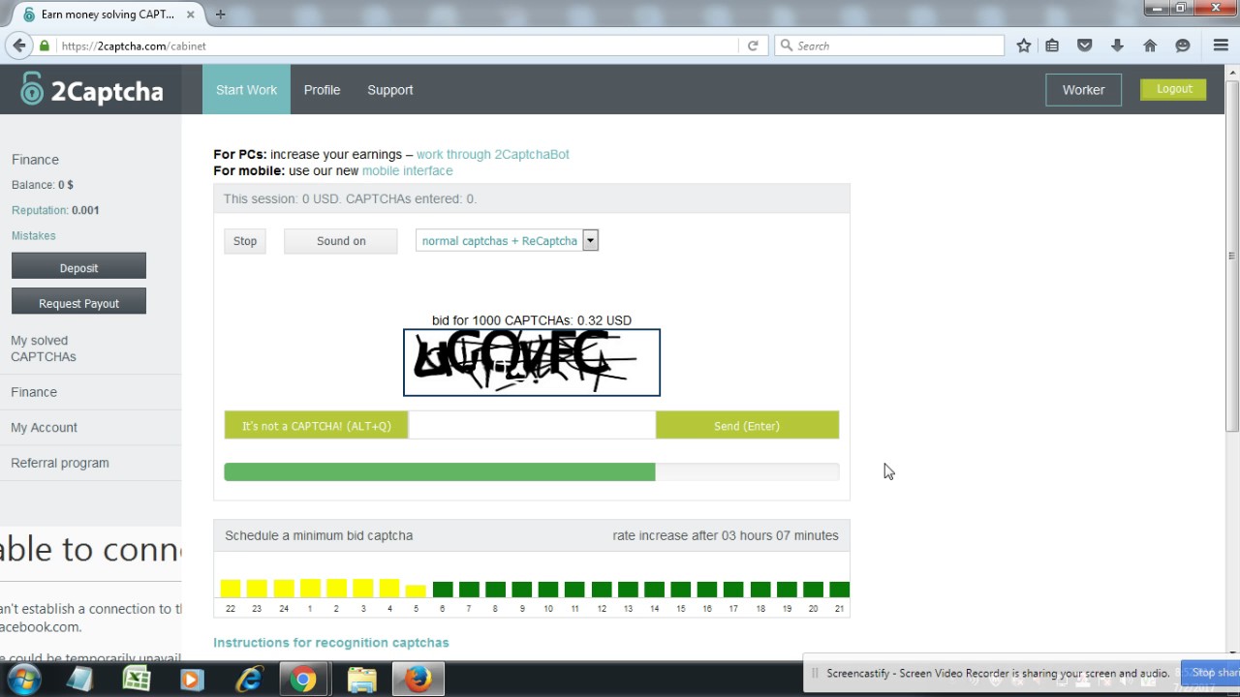1240x697 pixels.
Task: Click the Screencastify Stop sharing button
Action: 1211,673
